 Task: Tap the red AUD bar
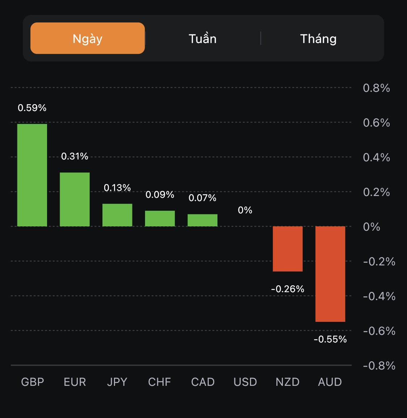tap(330, 274)
